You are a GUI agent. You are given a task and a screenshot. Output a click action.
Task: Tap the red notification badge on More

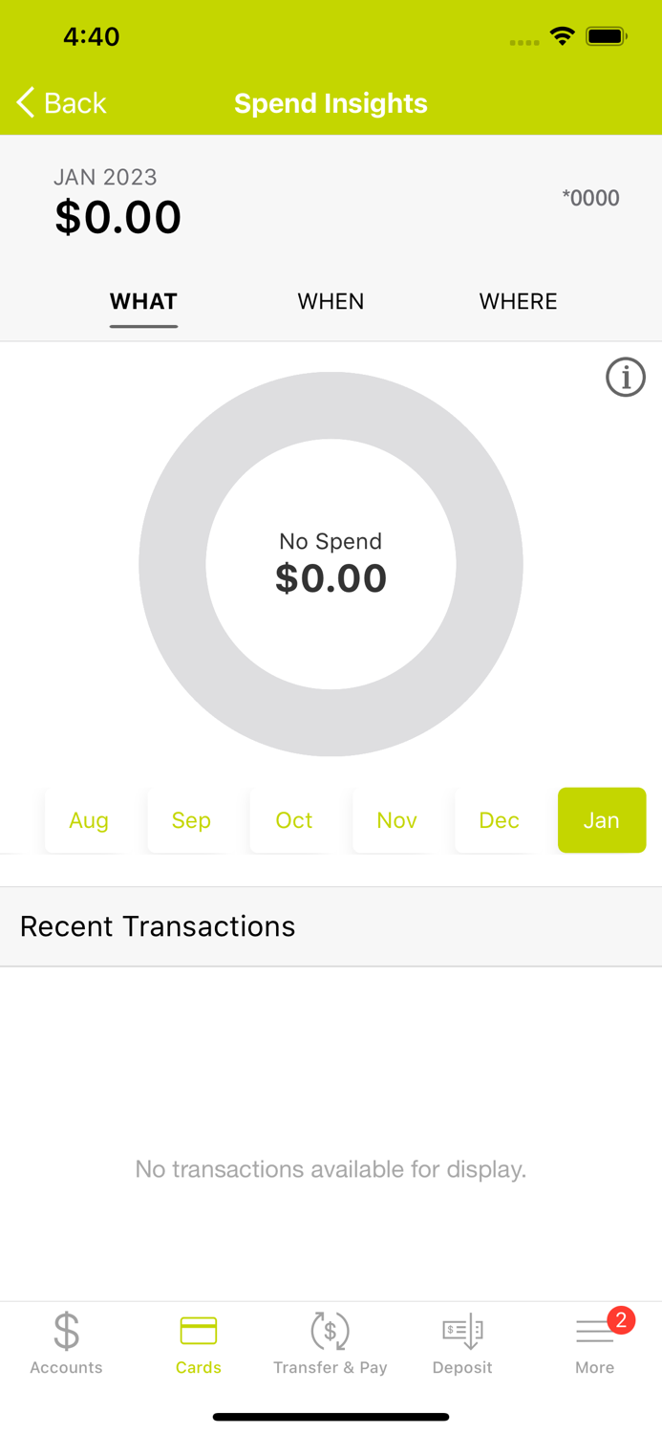pos(621,1320)
